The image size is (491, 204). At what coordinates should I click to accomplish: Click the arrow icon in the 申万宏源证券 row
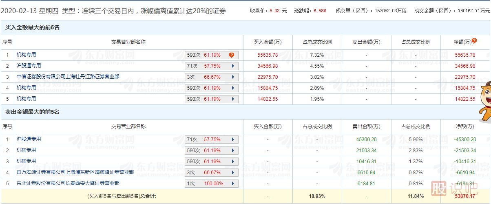click(x=233, y=173)
